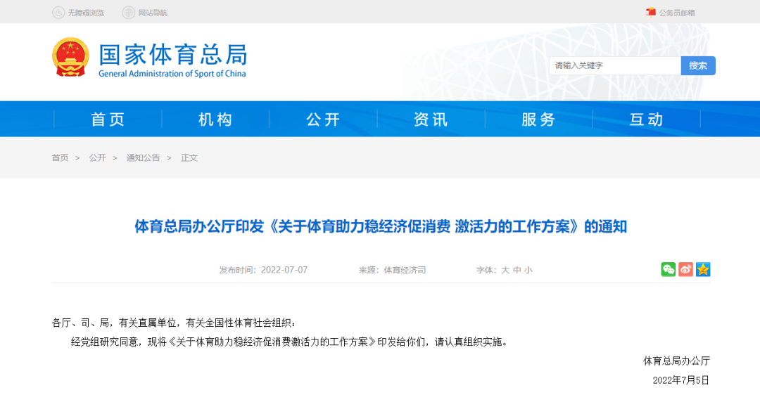Click English name General Administration of Sport
The height and width of the screenshot is (402, 760).
pyautogui.click(x=172, y=74)
